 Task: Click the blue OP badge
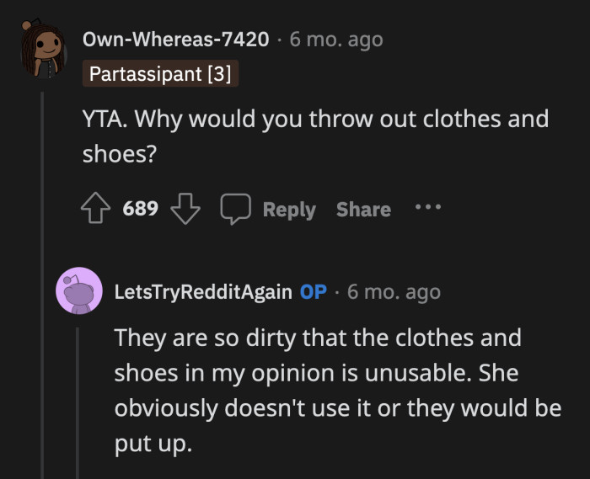point(314,292)
